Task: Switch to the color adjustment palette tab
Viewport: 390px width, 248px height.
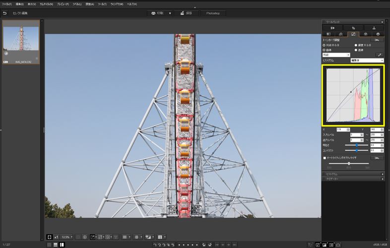Action: pos(366,34)
